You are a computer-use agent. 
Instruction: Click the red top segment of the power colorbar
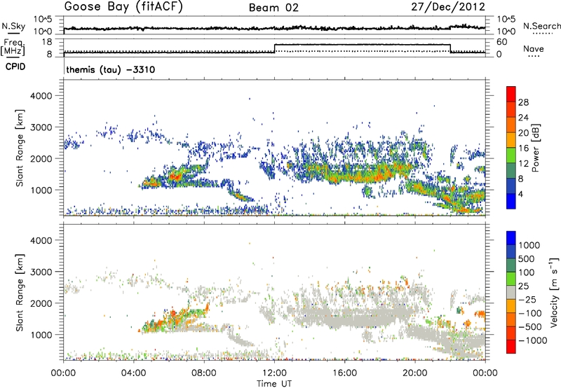511,95
